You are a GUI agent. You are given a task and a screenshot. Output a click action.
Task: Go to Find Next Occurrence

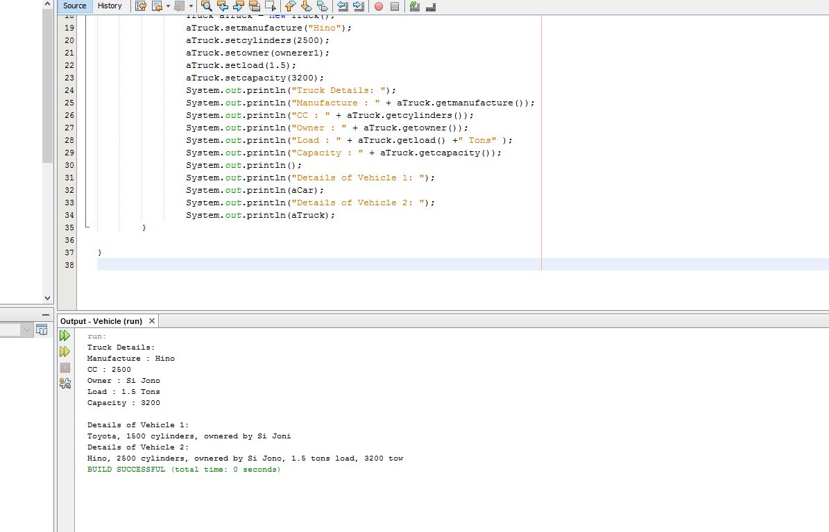pos(238,6)
